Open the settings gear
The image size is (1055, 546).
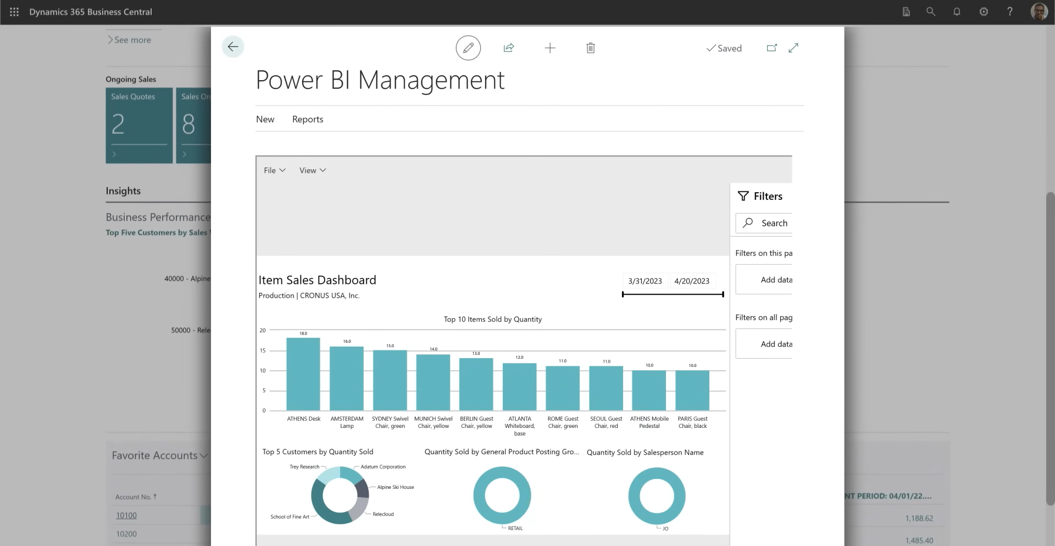[x=984, y=12]
